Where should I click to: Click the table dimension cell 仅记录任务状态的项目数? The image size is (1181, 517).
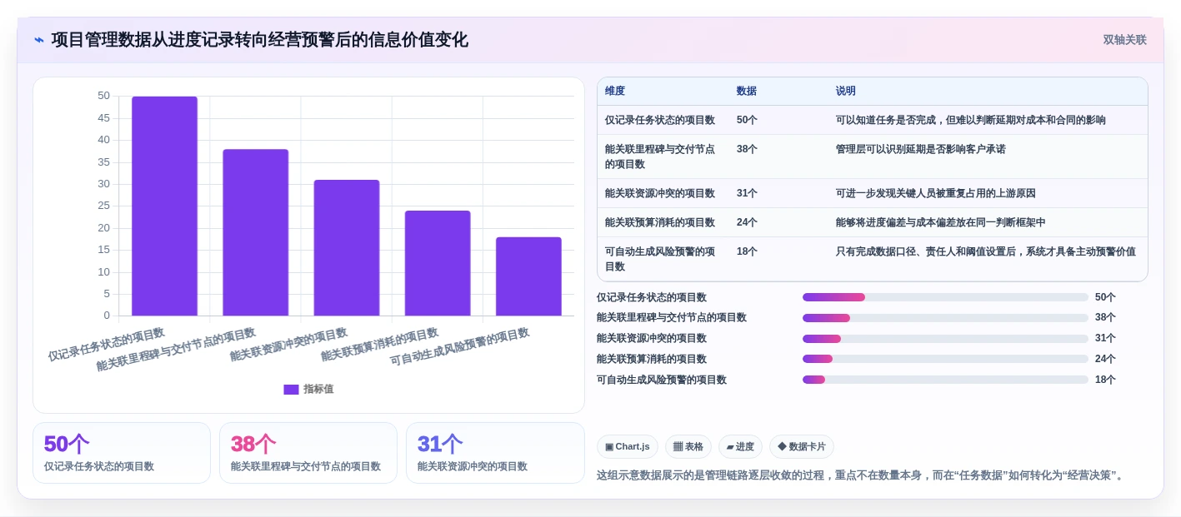660,120
